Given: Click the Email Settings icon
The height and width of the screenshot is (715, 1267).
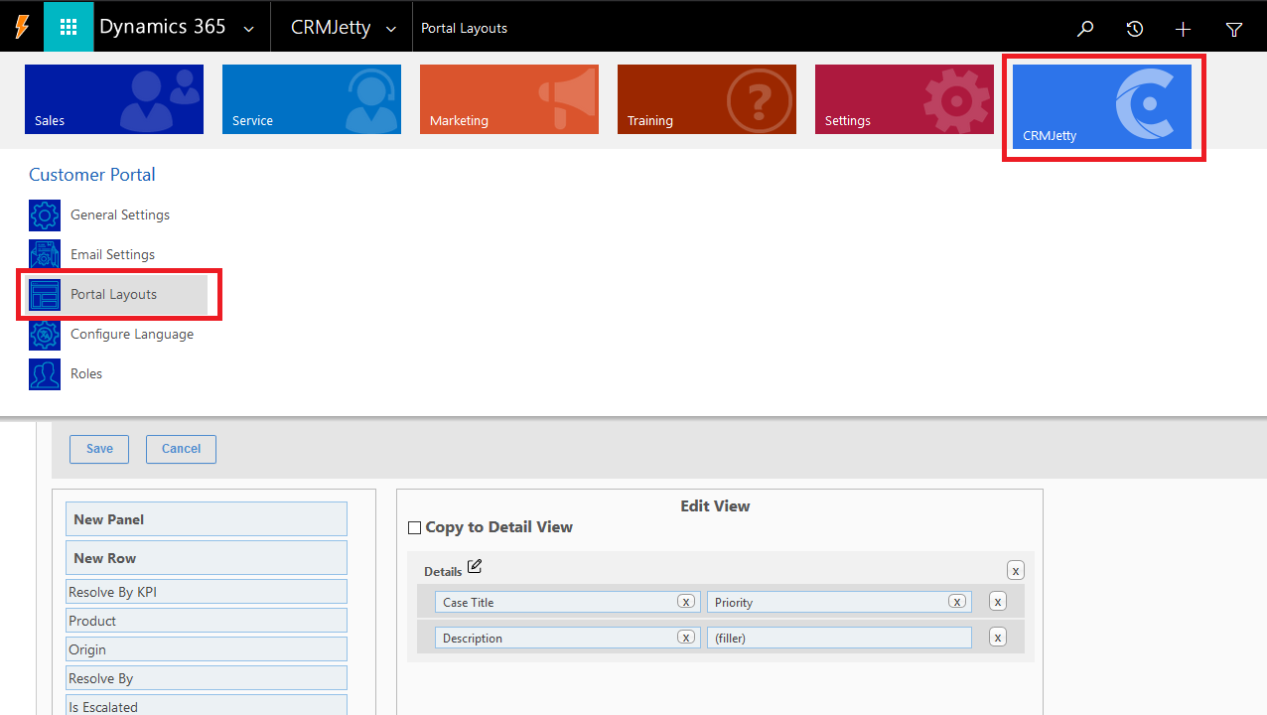Looking at the screenshot, I should point(45,255).
